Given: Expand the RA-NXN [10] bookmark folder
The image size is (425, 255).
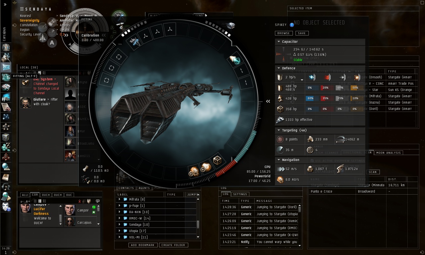Looking at the screenshot, I should pos(120,212).
